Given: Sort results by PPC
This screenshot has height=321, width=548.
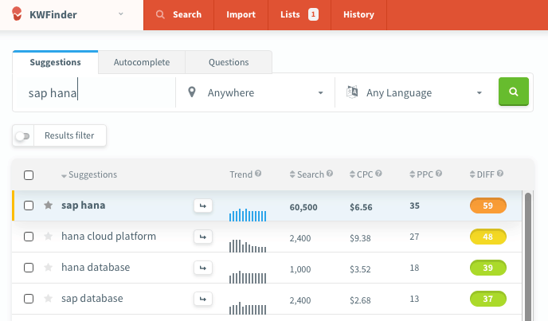Looking at the screenshot, I should (x=421, y=174).
